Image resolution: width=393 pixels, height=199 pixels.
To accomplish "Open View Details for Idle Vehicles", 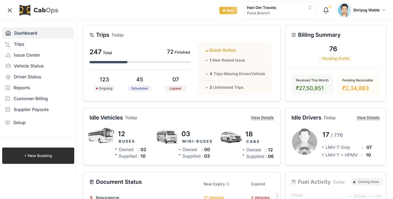I will tap(262, 118).
